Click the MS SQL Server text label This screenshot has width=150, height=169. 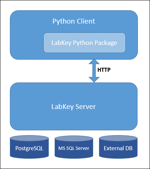point(74,148)
